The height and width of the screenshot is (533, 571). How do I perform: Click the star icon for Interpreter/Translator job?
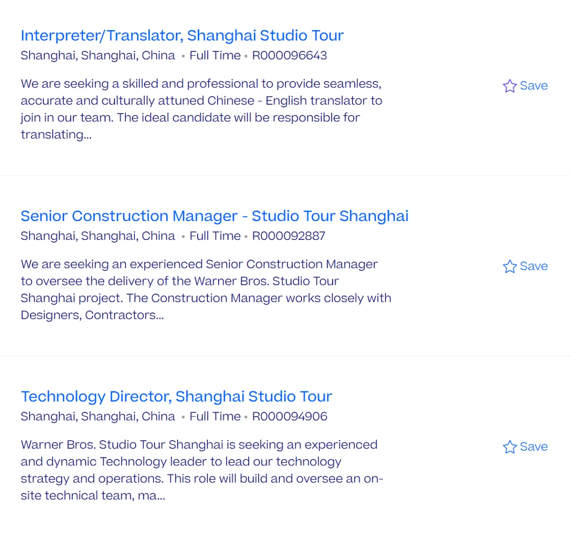pos(509,86)
